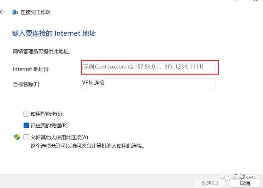Click the heading 键入要连接的 Internet 地址
Viewport: 263px width, 188px height.
point(54,33)
